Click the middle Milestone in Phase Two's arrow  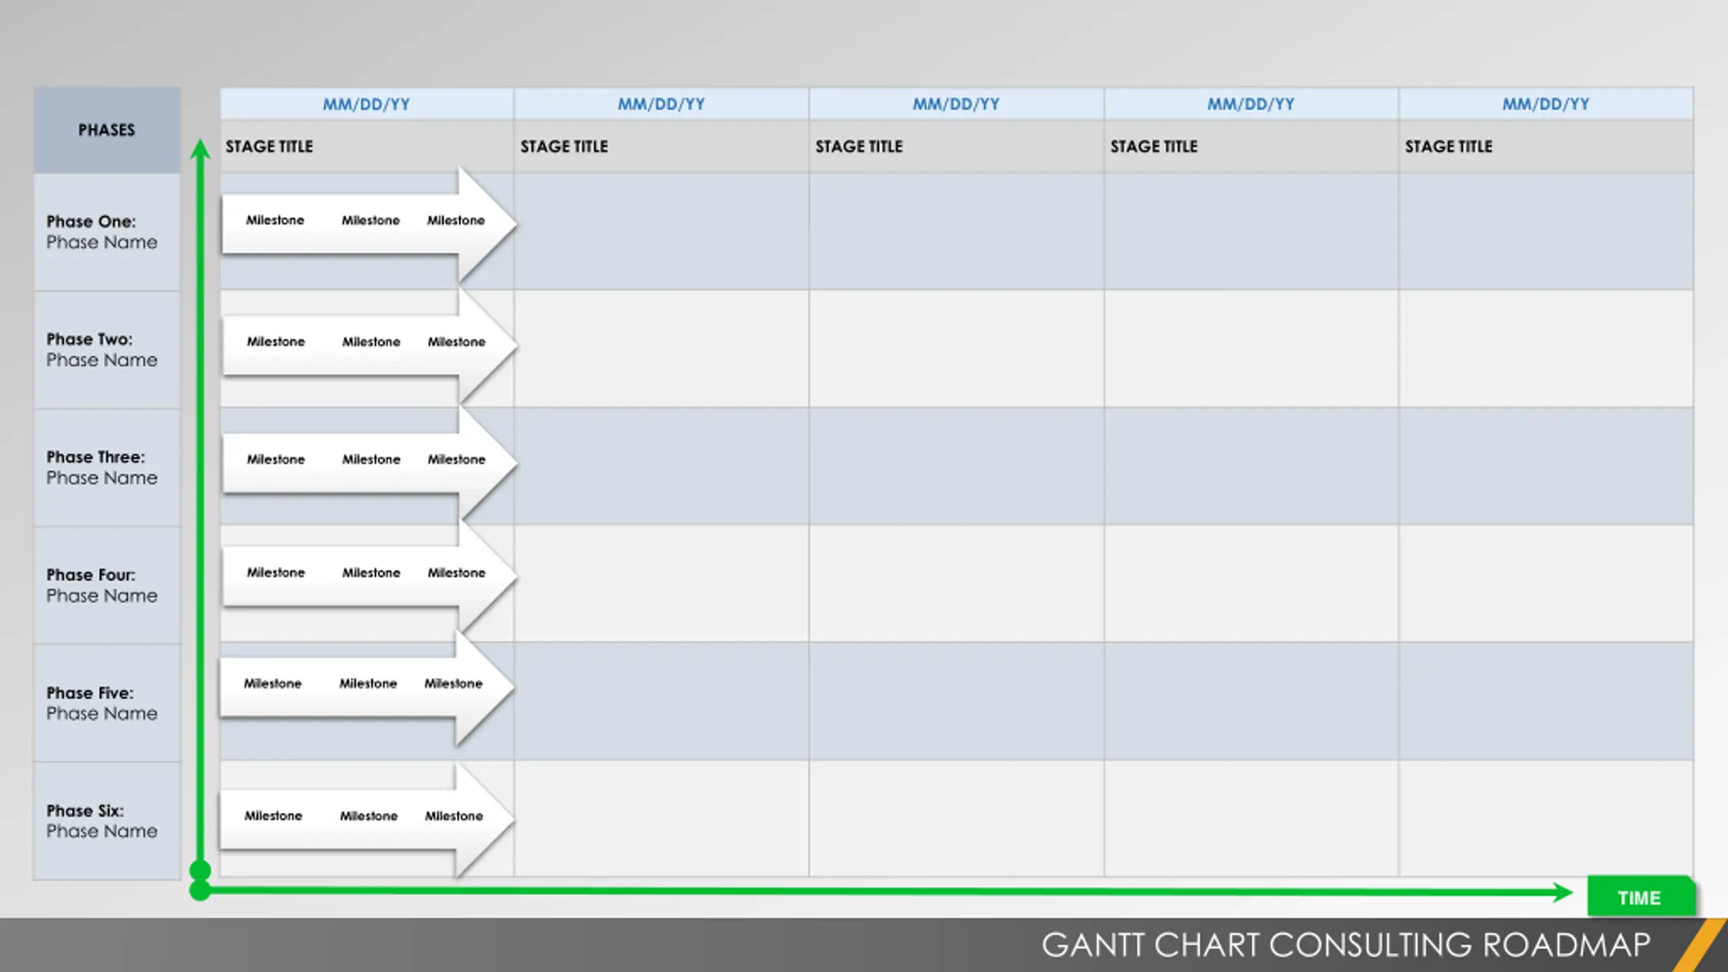coord(371,342)
